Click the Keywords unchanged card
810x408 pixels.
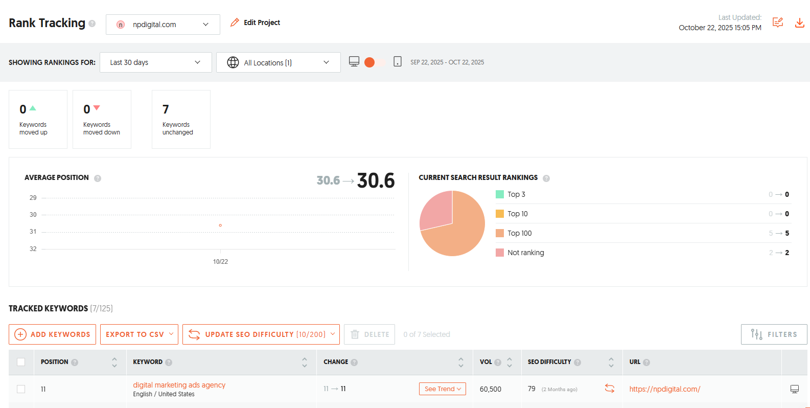181,120
